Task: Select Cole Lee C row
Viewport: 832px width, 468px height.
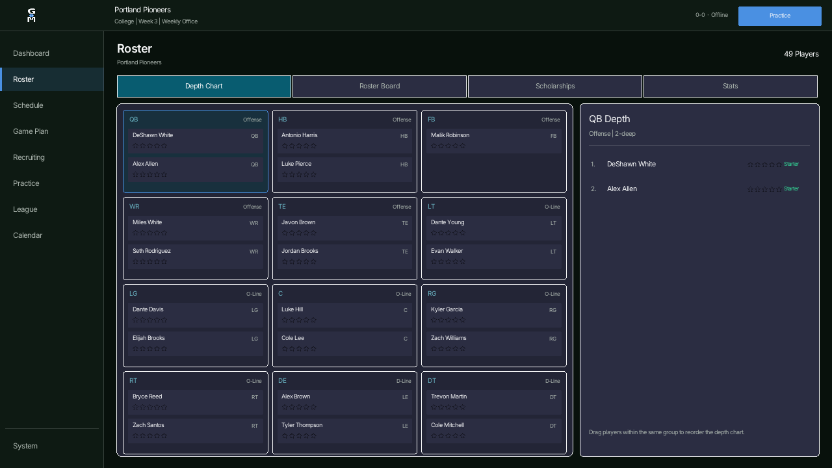Action: 344,344
